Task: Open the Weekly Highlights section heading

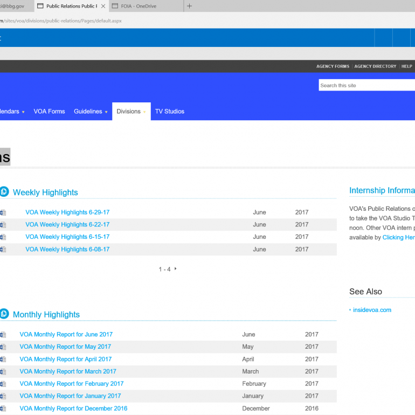Action: [x=45, y=192]
